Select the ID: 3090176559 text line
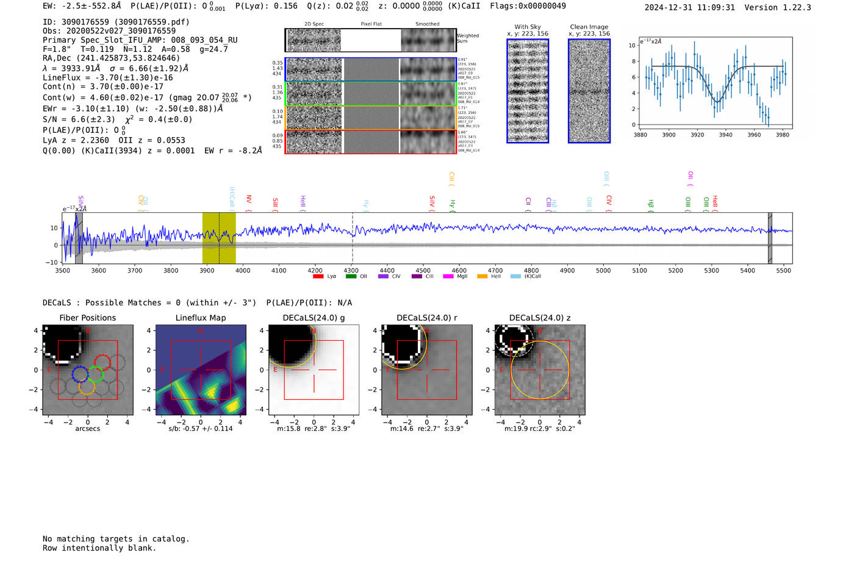Image resolution: width=854 pixels, height=581 pixels. (116, 22)
